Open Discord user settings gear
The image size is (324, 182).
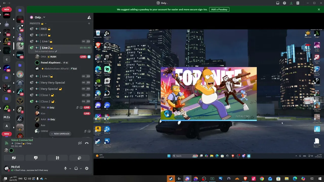(x=87, y=168)
